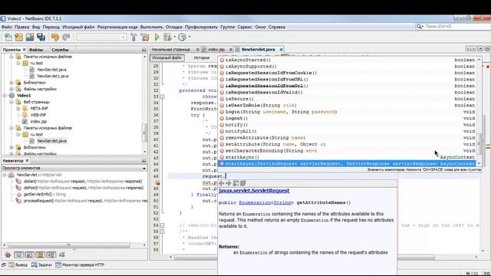Image resolution: width=491 pixels, height=276 pixels.
Task: Toggle the Исходный файл source view button
Action: pyautogui.click(x=167, y=58)
